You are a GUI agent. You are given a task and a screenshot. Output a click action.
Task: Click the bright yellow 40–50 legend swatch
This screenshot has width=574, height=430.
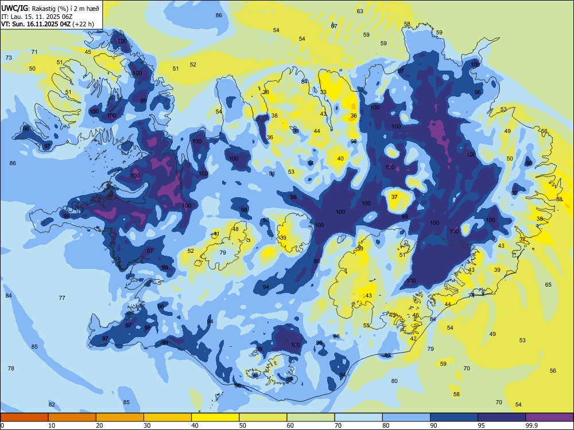pyautogui.click(x=215, y=417)
